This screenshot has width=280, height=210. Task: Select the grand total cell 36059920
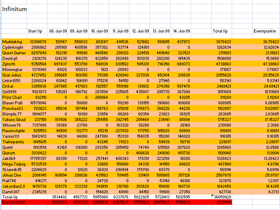tap(221, 197)
